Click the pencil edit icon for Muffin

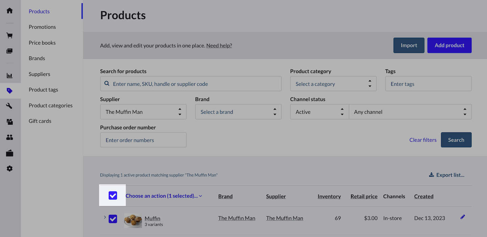click(x=463, y=217)
